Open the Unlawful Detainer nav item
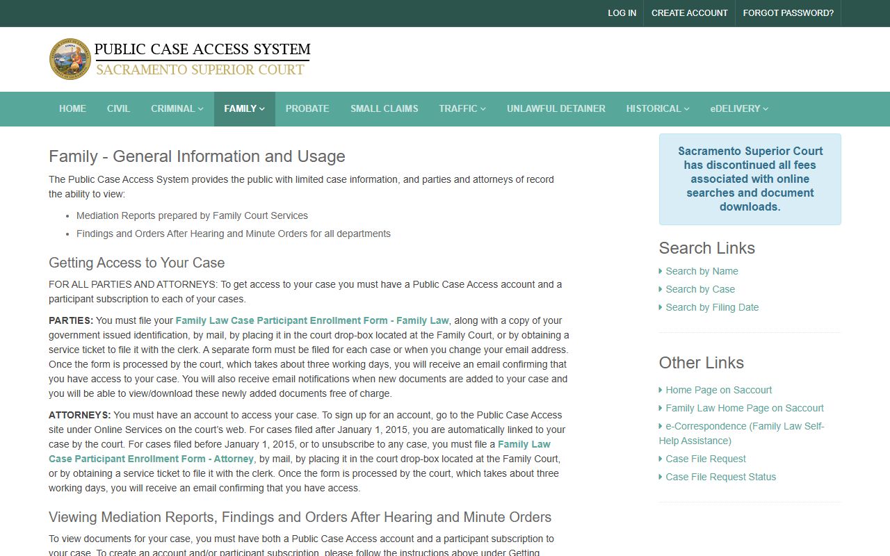The width and height of the screenshot is (890, 556). [x=556, y=108]
